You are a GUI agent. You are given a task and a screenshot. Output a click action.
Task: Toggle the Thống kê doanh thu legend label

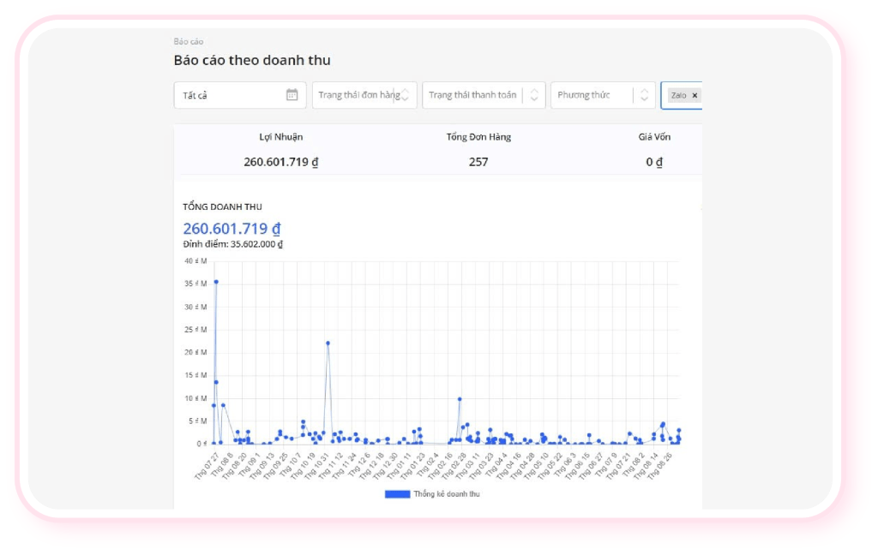pos(446,494)
